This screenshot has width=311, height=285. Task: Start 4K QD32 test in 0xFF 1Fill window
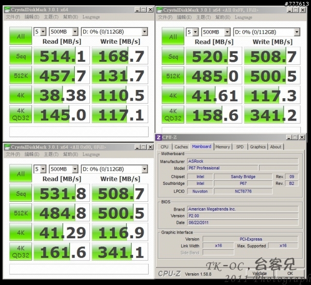(x=173, y=115)
